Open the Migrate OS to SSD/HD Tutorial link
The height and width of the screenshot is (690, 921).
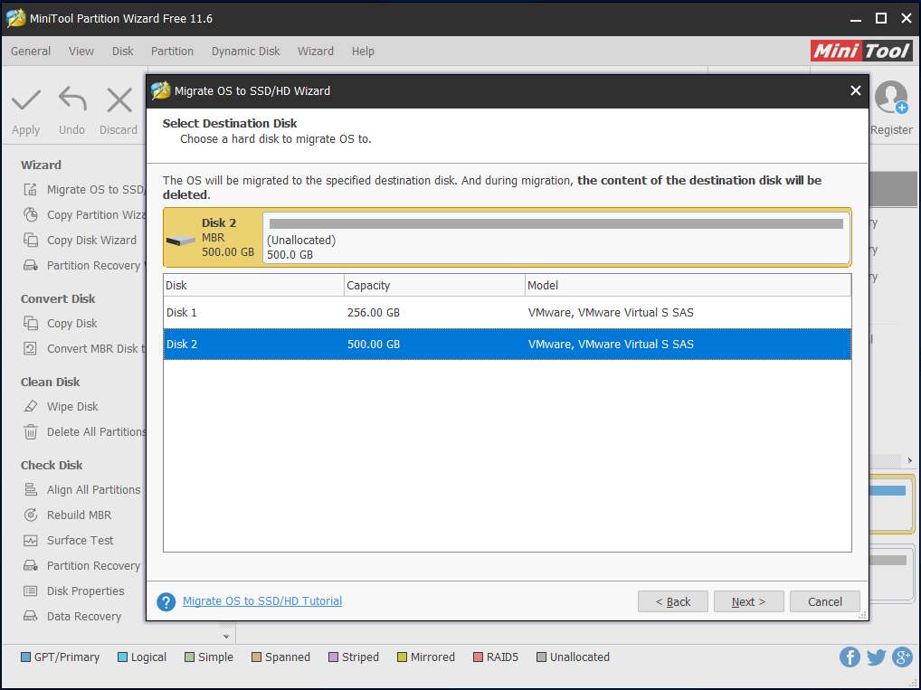click(262, 601)
